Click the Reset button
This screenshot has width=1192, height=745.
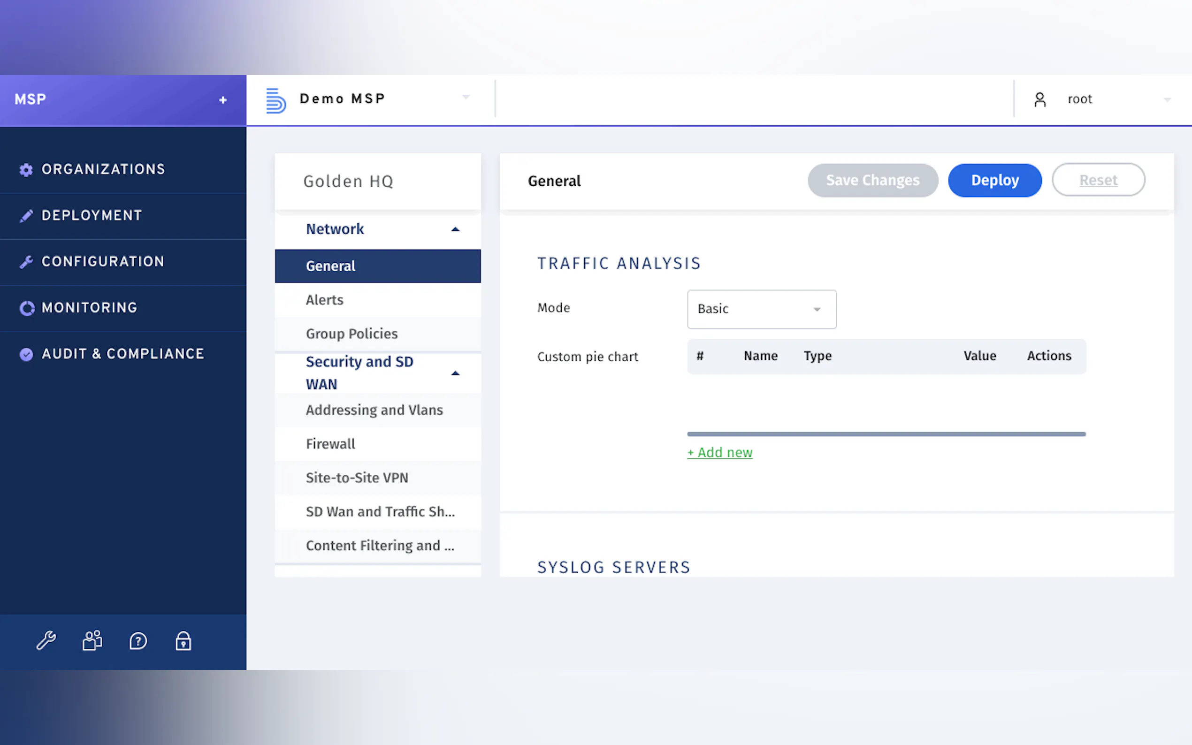[x=1098, y=180]
